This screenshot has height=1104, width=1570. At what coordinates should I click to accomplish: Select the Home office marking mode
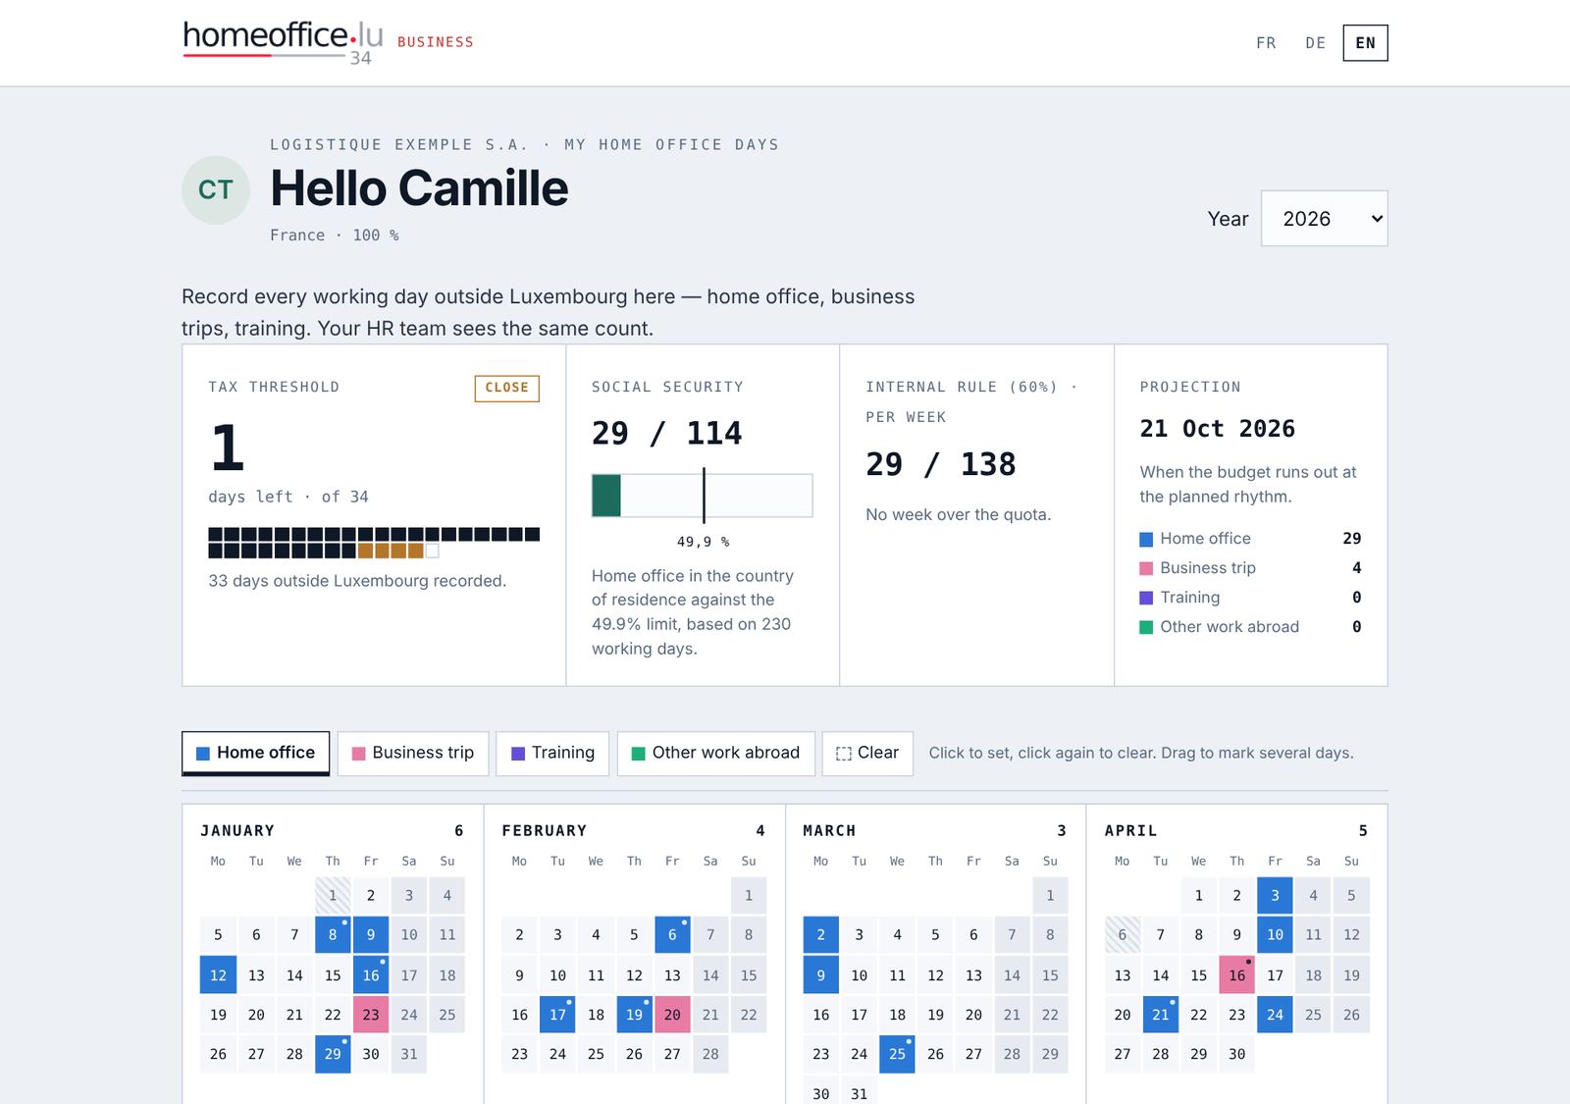pyautogui.click(x=255, y=753)
